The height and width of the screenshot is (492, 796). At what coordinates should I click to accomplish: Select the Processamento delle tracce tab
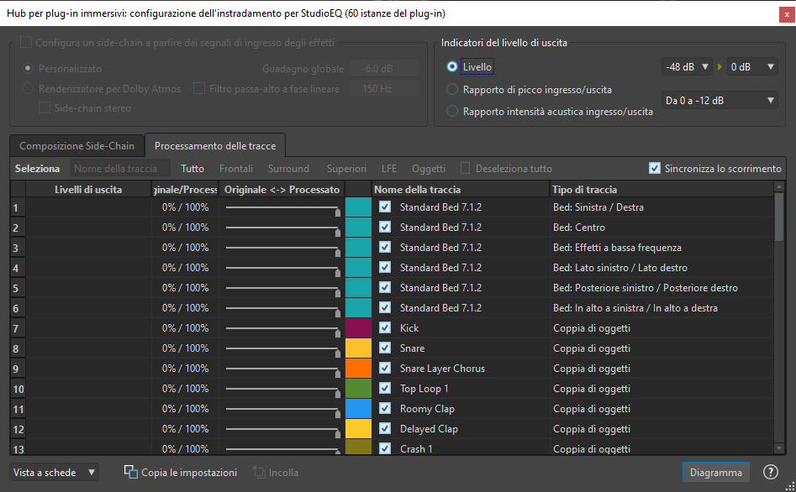tap(215, 145)
